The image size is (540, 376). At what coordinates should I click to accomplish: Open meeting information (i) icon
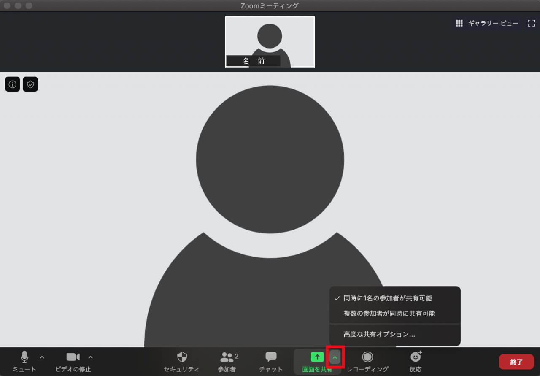(x=13, y=84)
